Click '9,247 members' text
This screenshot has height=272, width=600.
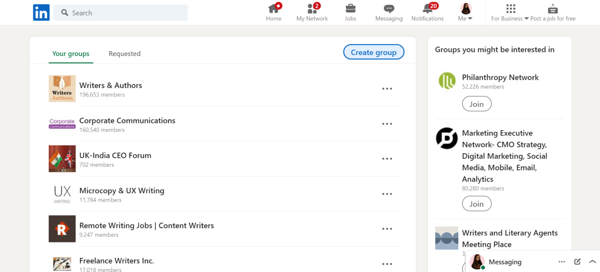point(99,235)
